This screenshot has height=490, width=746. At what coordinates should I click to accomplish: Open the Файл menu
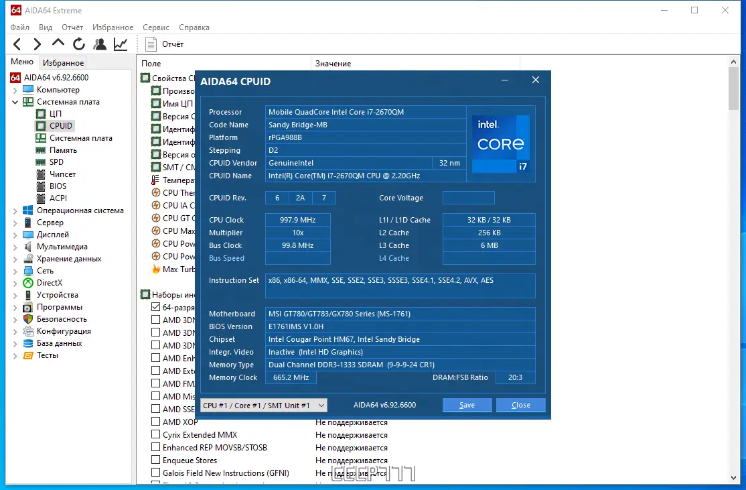[x=19, y=27]
